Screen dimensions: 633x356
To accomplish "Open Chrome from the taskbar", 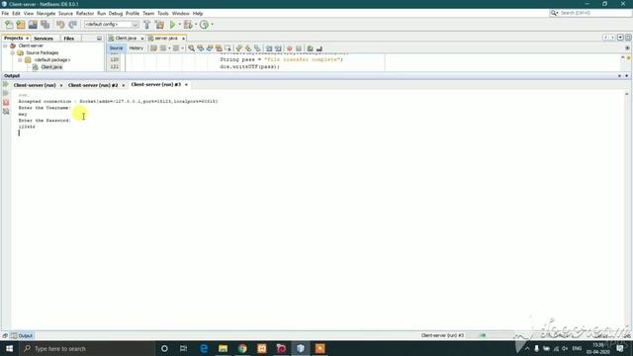I will (x=242, y=348).
